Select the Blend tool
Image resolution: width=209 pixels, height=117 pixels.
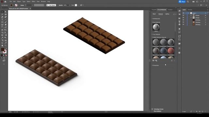(x=6, y=38)
